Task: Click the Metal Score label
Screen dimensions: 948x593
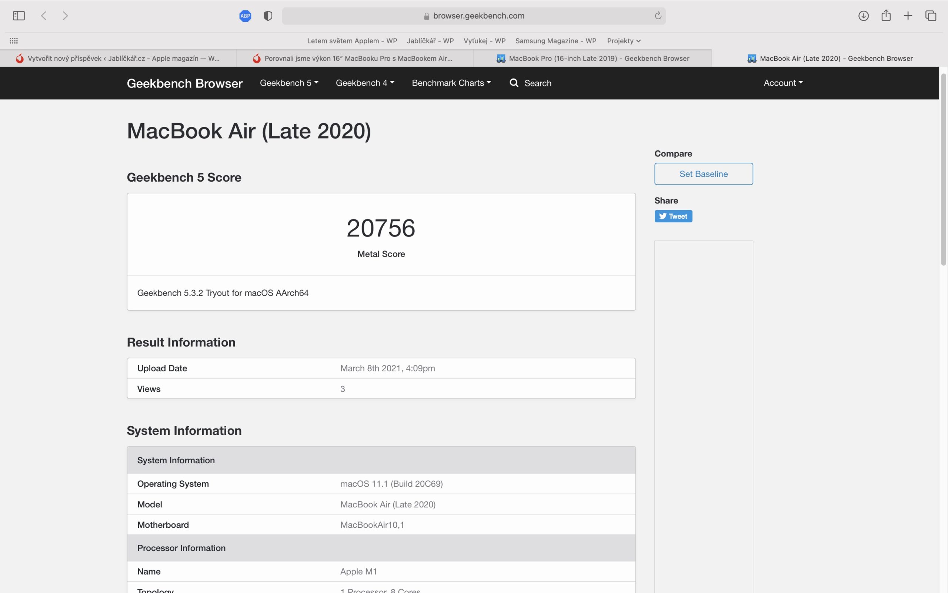Action: (381, 254)
